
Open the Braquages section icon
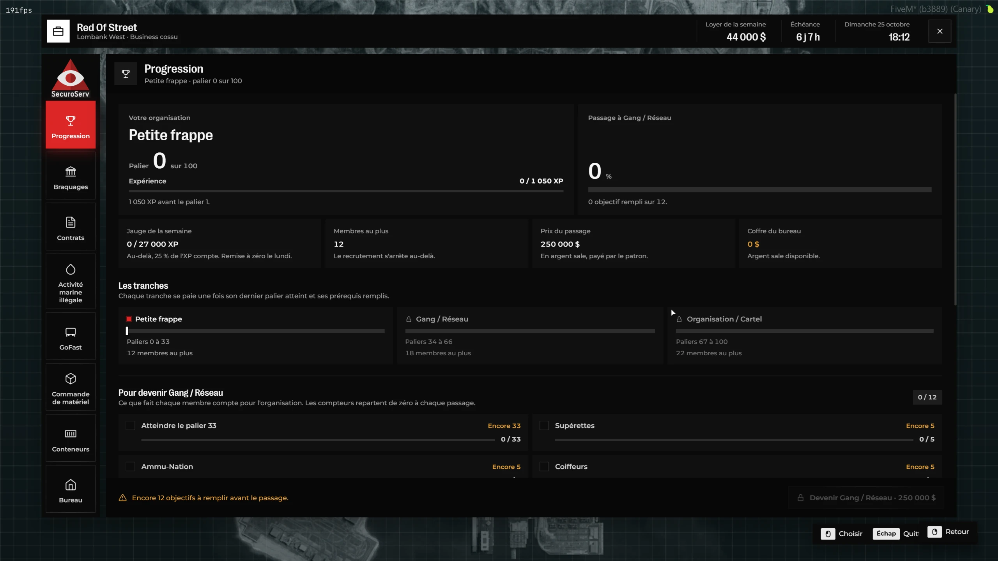[71, 171]
